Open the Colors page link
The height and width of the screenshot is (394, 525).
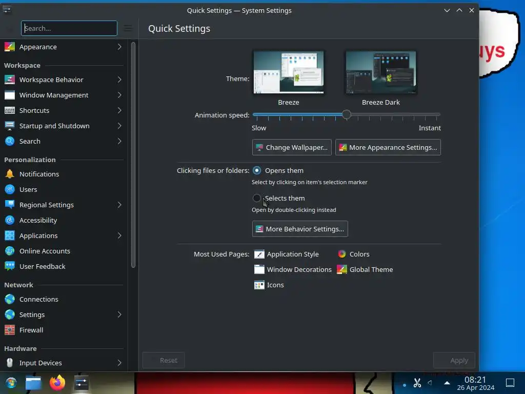click(354, 254)
